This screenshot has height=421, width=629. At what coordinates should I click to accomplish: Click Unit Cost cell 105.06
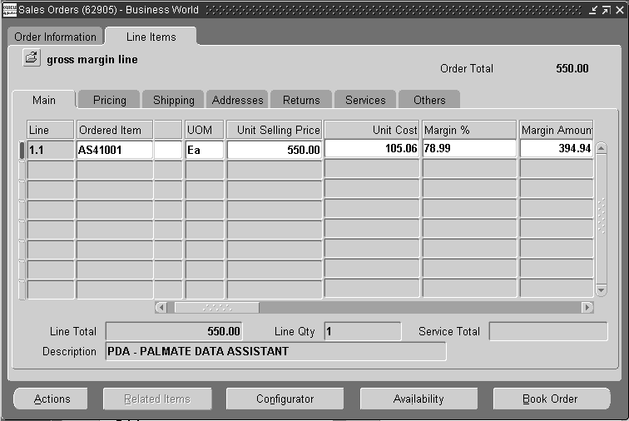371,148
